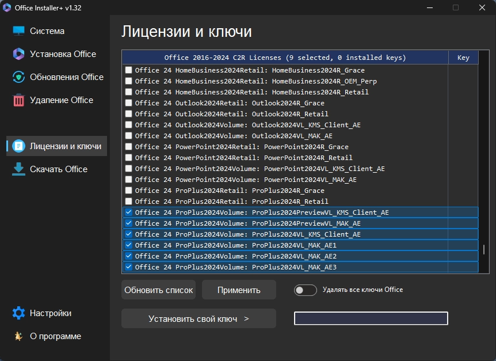This screenshot has height=361, width=496.
Task: Toggle the Удалять все ключи Office switch
Action: click(305, 290)
